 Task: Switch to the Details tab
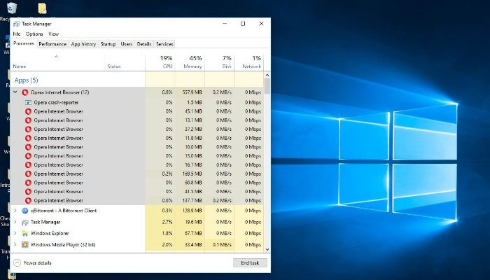[x=144, y=44]
